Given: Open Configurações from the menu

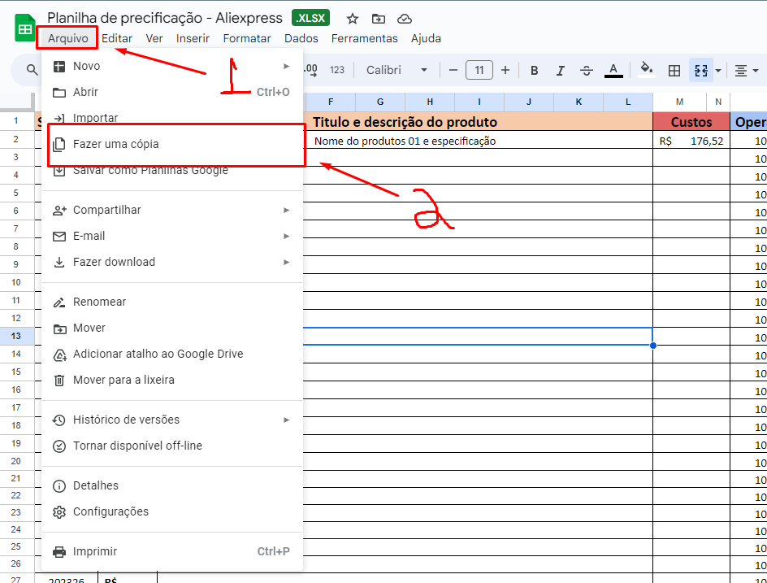Looking at the screenshot, I should pyautogui.click(x=172, y=511).
